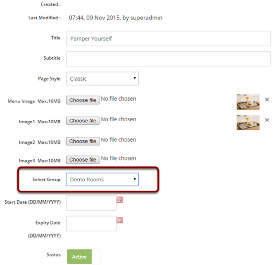
Task: Remove the Menu Image thumbnail with X icon
Action: coord(267,100)
